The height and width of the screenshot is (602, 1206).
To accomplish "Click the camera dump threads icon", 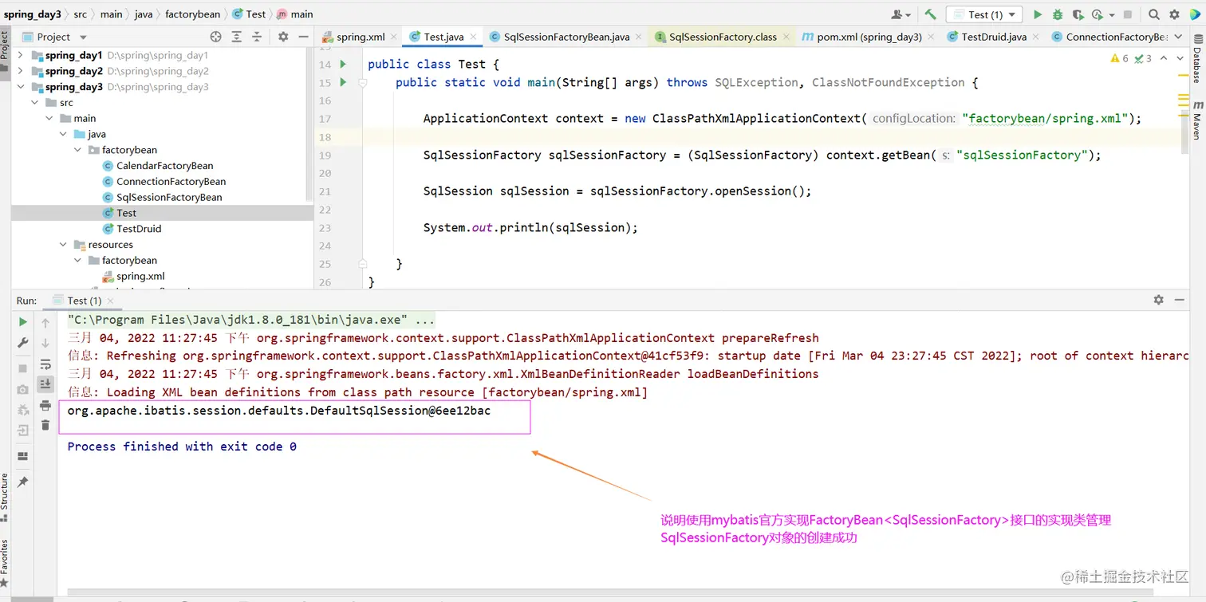I will (23, 389).
